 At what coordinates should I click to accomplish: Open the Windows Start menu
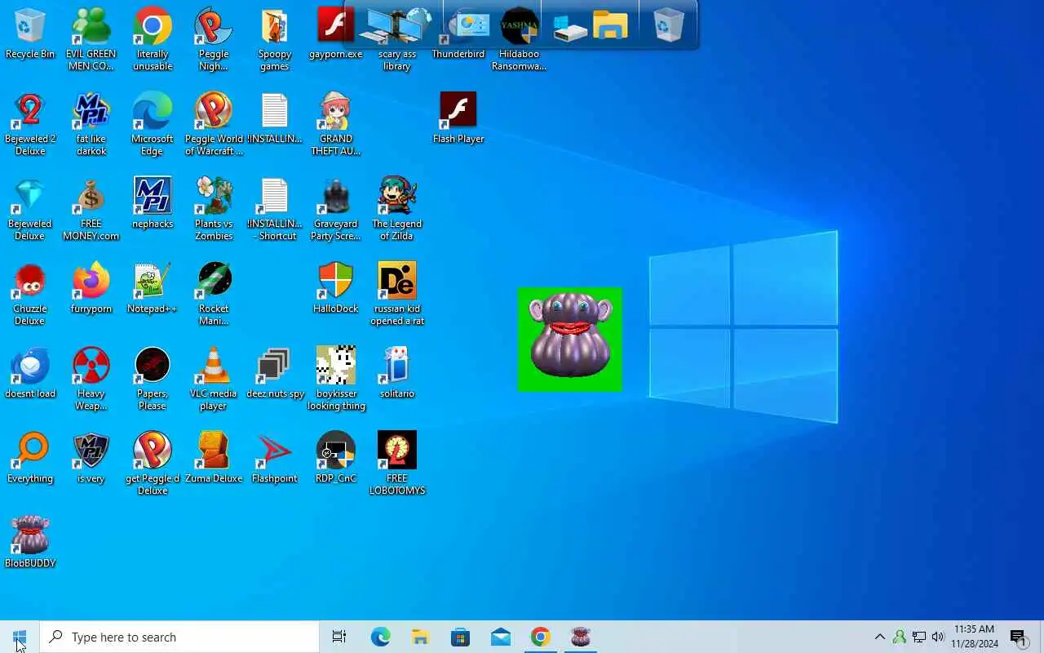20,637
